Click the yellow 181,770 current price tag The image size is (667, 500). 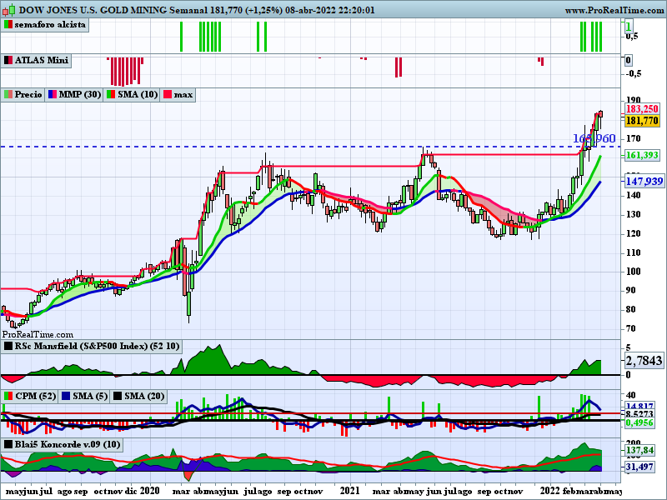642,121
